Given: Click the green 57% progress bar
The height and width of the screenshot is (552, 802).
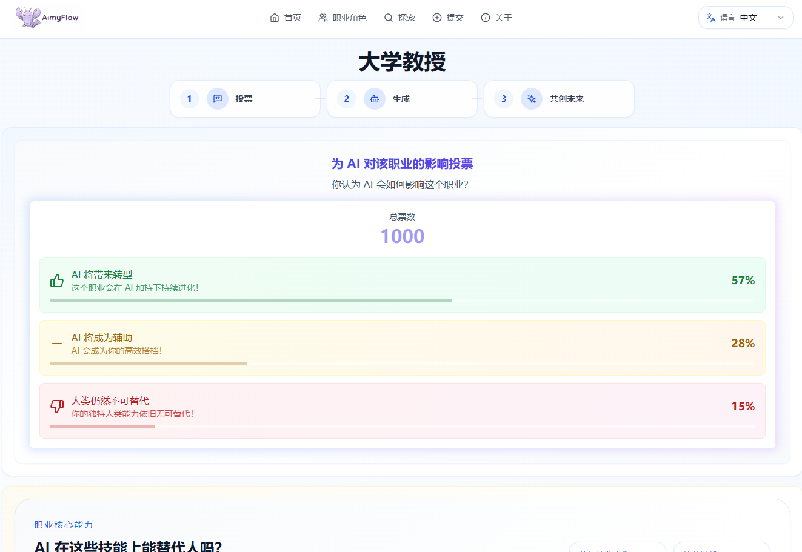Looking at the screenshot, I should (x=250, y=301).
